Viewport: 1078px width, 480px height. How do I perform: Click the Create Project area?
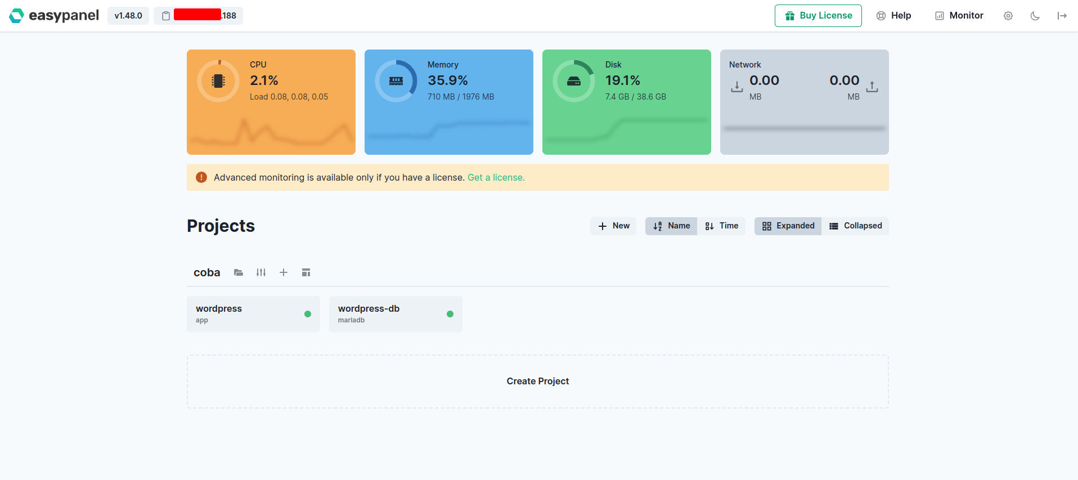click(x=538, y=382)
